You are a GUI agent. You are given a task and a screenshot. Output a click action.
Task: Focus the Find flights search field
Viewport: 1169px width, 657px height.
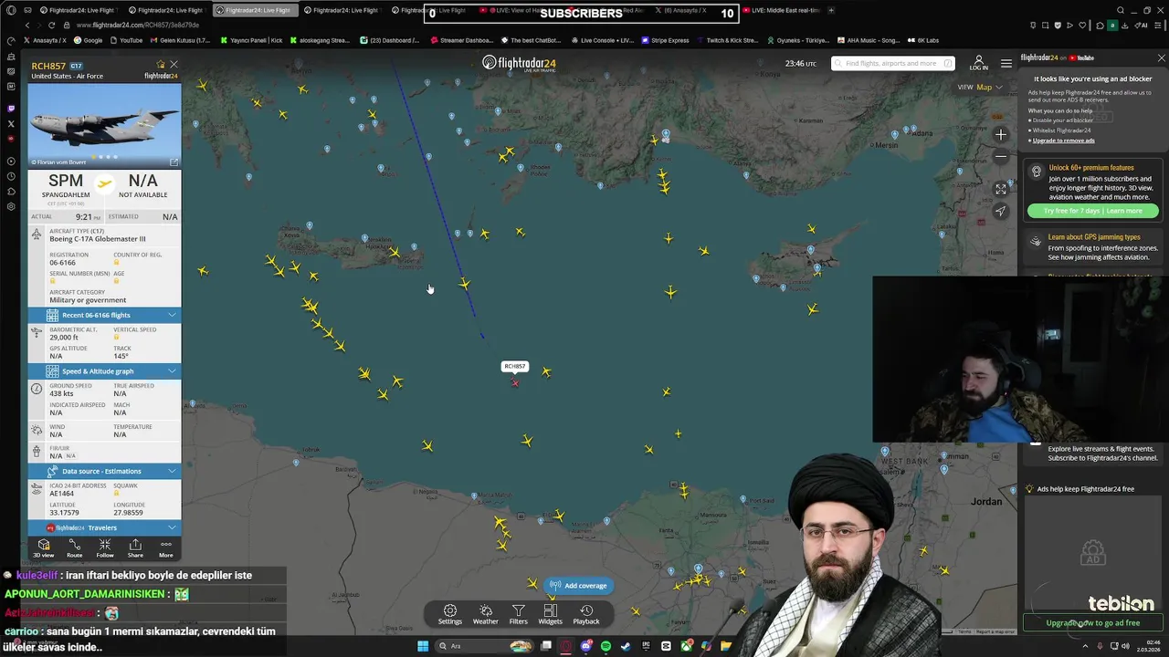(893, 63)
